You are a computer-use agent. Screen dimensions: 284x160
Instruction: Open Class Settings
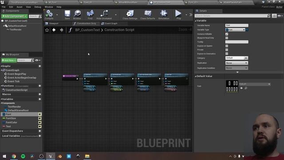point(130,15)
